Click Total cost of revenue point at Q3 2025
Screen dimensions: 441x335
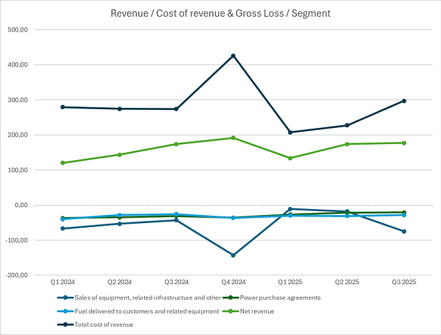tap(404, 100)
